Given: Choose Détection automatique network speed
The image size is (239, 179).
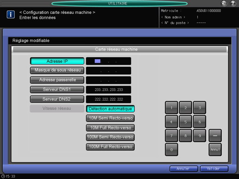Looking at the screenshot, I should point(110,109).
